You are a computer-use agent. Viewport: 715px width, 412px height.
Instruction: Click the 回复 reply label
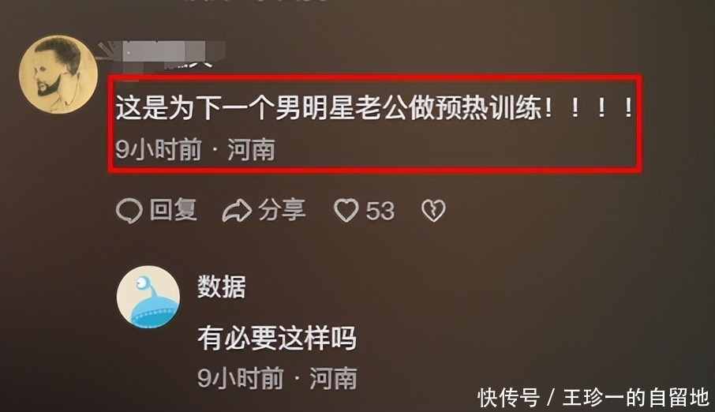point(174,210)
